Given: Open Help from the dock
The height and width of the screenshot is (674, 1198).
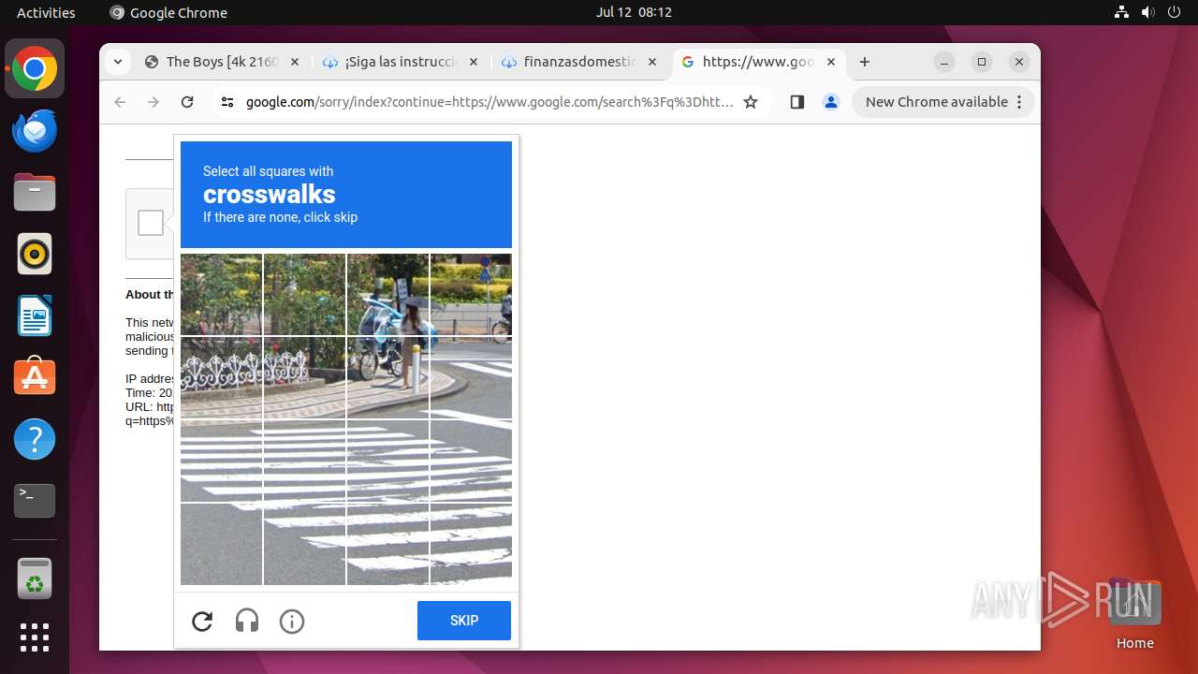Looking at the screenshot, I should coord(35,439).
